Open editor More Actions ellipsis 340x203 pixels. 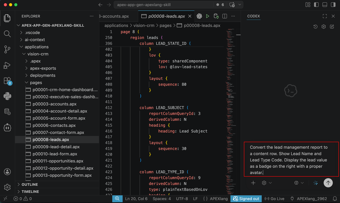[x=233, y=16]
